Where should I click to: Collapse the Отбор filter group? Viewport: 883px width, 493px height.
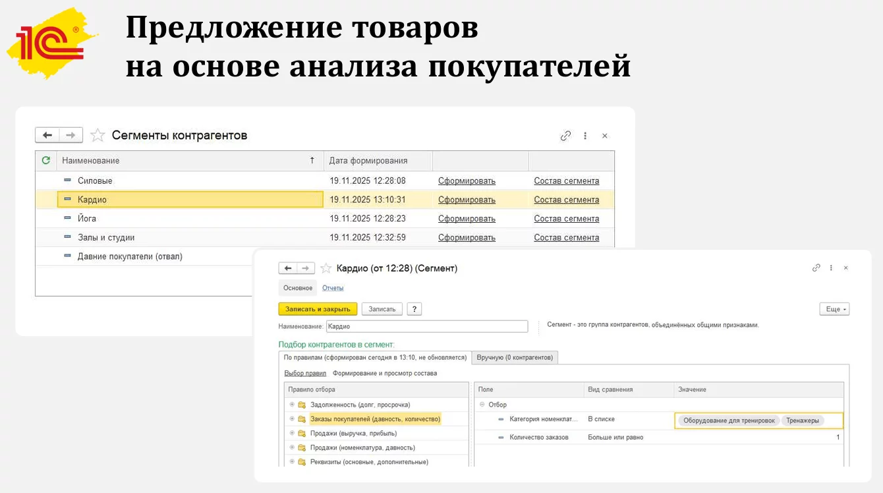click(482, 405)
